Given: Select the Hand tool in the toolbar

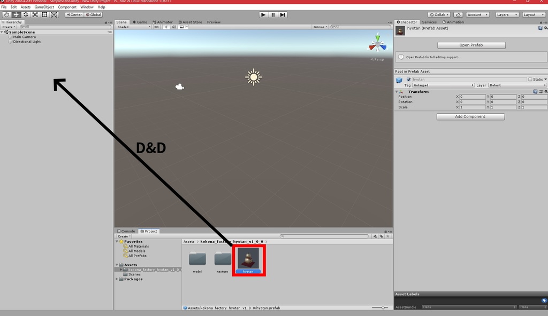Looking at the screenshot, I should click(x=6, y=14).
